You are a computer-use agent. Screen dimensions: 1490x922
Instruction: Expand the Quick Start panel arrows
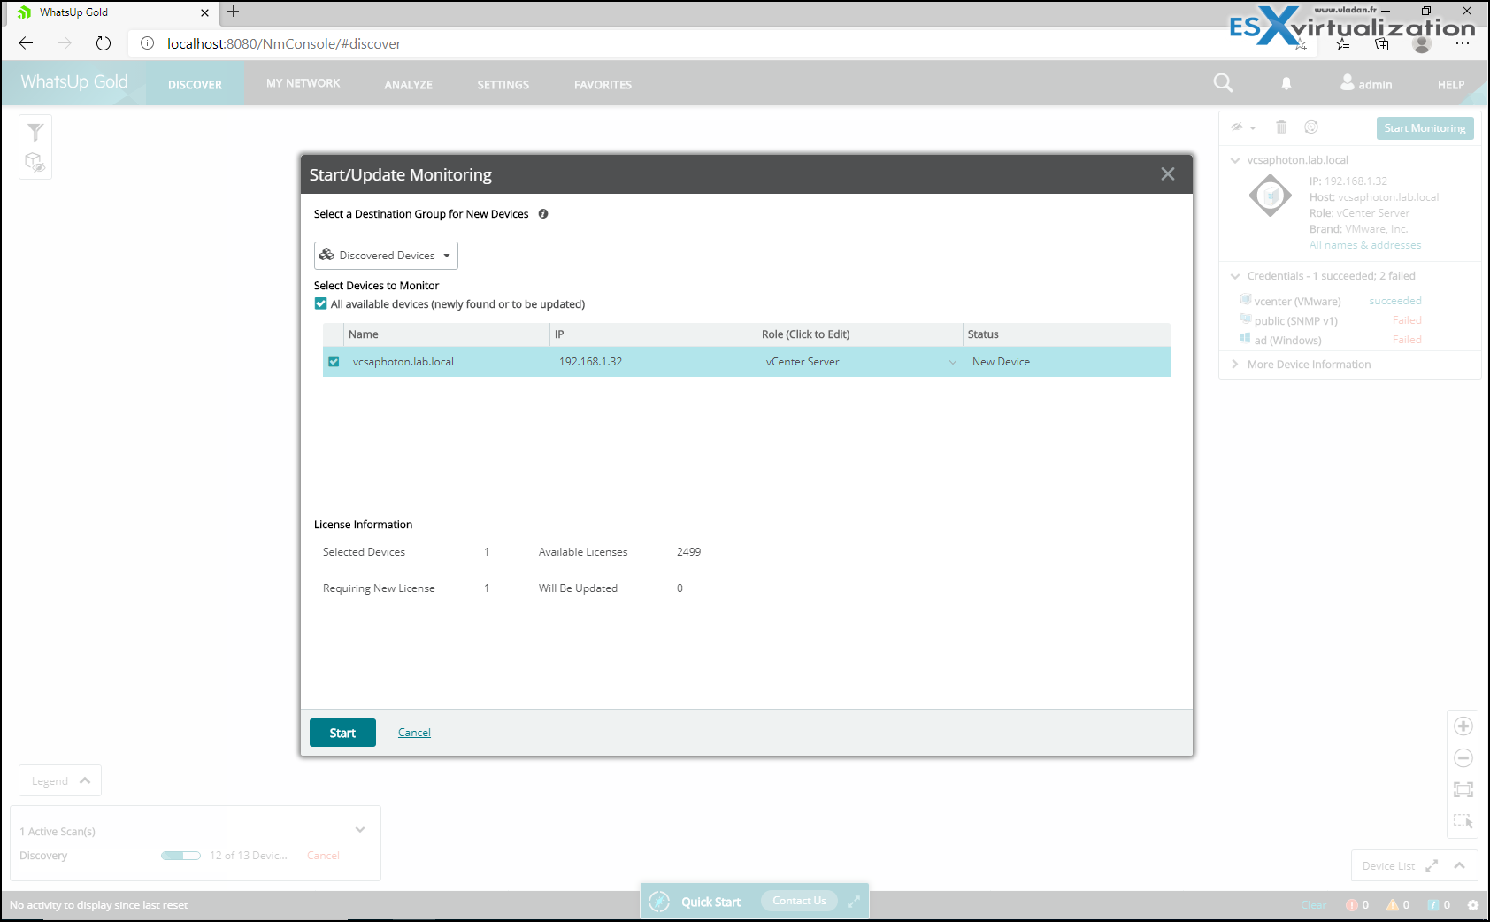point(854,902)
